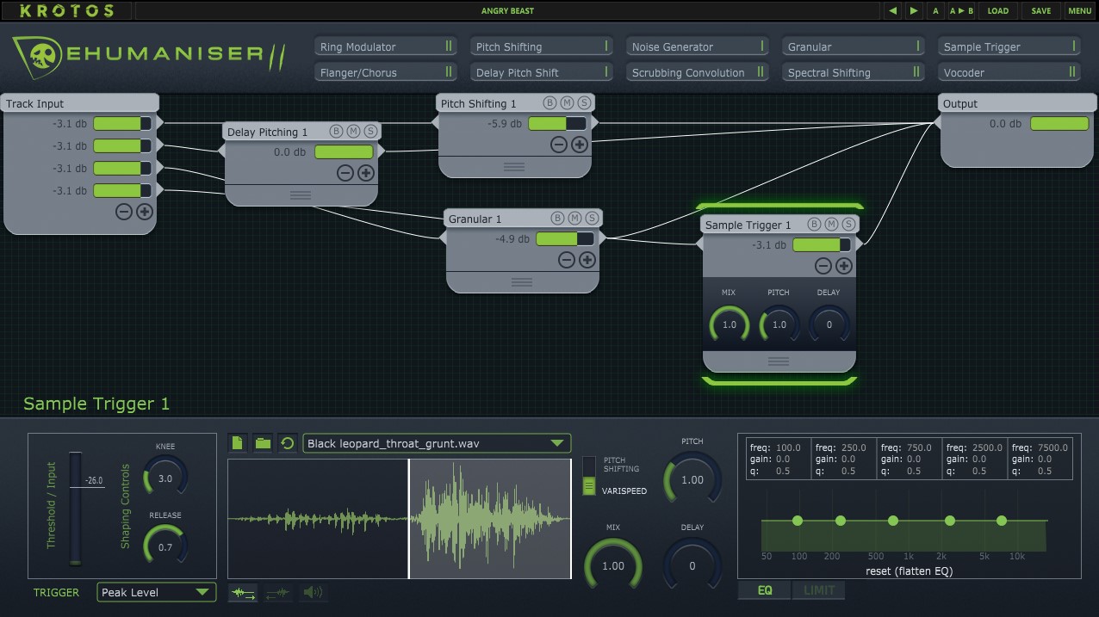Open the sample file dropdown list
1099x617 pixels.
pos(558,443)
